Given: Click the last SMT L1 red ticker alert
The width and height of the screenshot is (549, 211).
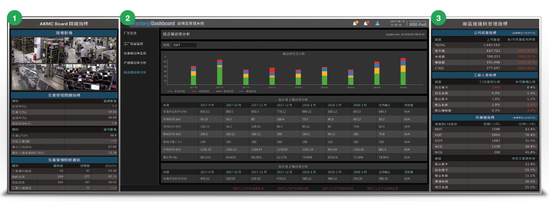Looking at the screenshot, I should (x=383, y=188).
